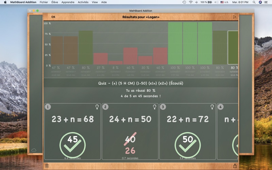Click the green checkmark with answer 45

click(x=72, y=145)
